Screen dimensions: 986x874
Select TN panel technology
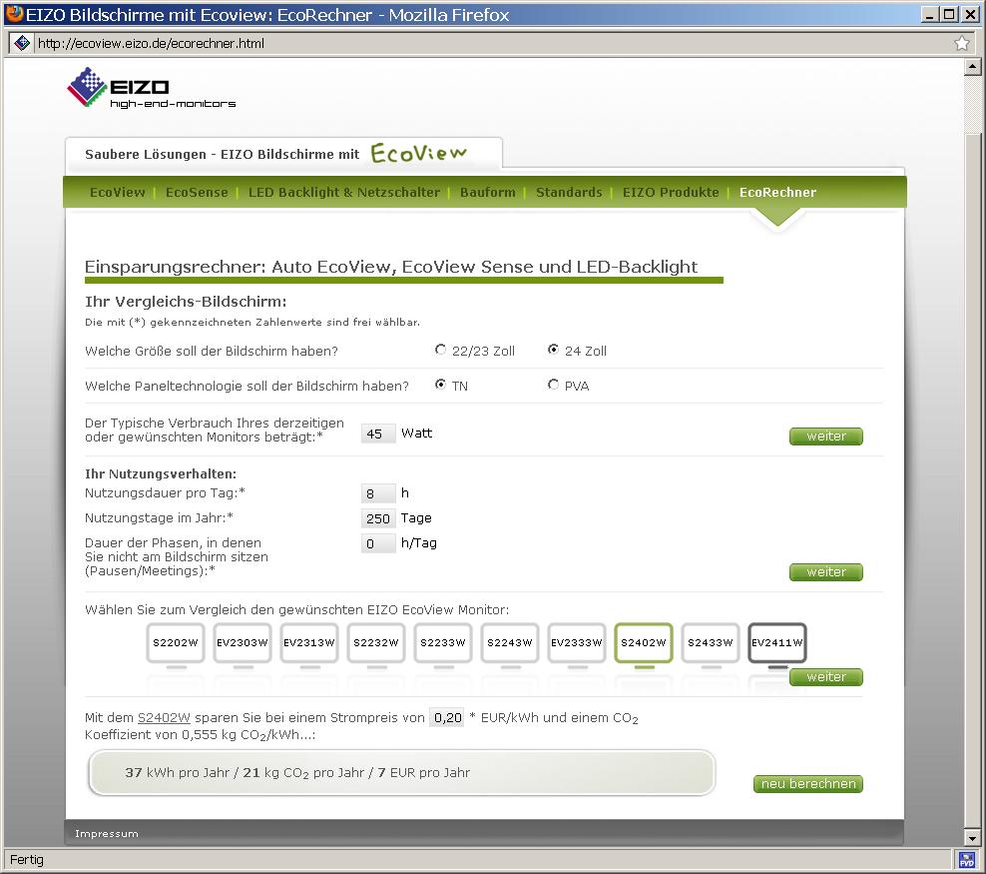tap(440, 385)
